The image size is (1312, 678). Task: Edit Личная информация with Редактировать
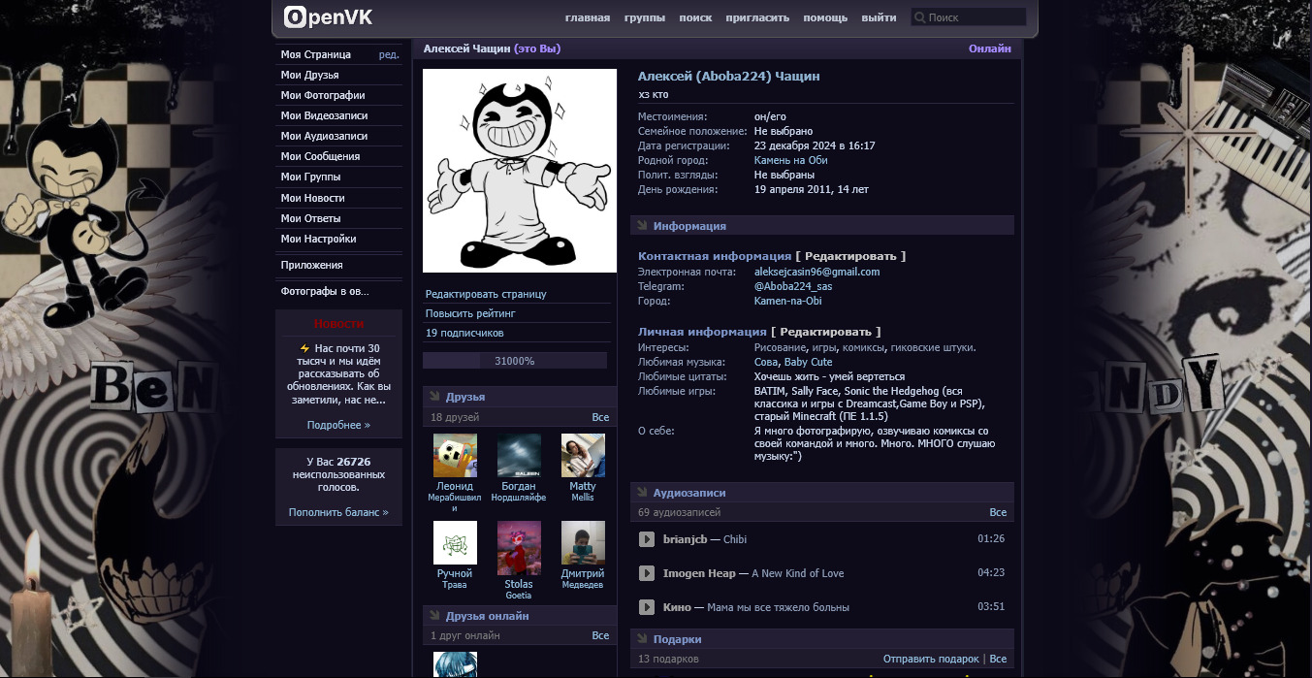(826, 332)
